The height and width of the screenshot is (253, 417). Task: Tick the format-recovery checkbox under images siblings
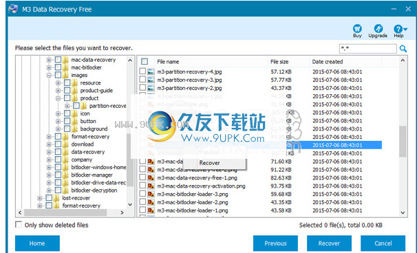click(58, 137)
